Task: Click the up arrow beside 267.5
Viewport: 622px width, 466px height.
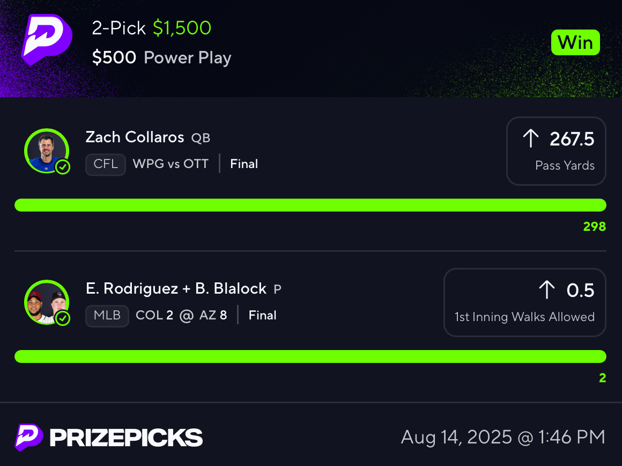Action: (530, 139)
